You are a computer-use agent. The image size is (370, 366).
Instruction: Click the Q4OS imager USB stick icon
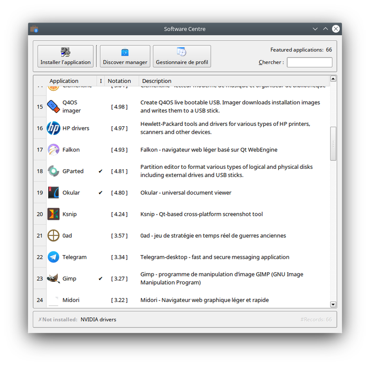click(53, 107)
